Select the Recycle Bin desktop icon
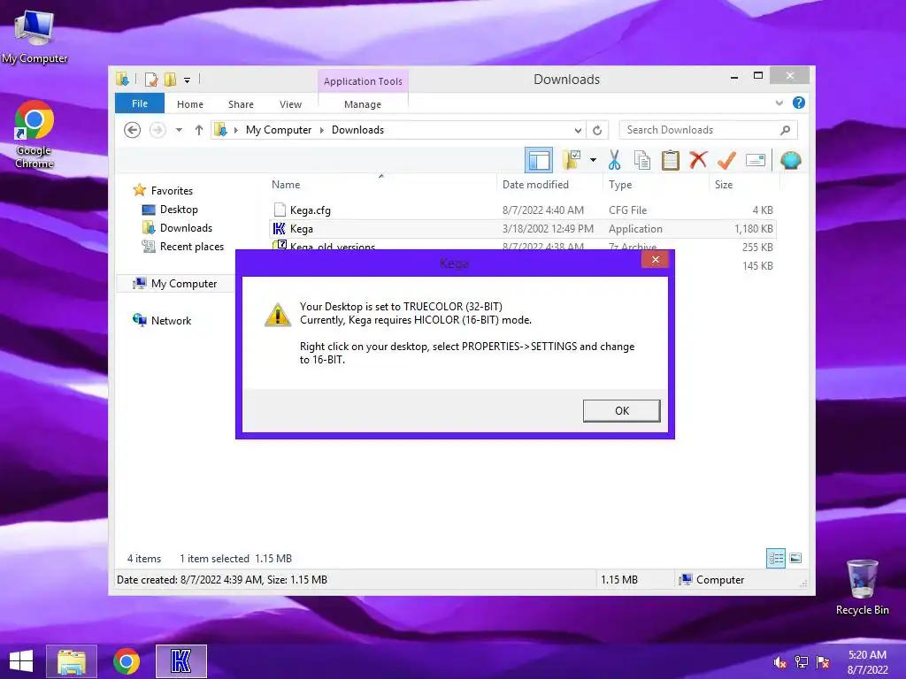 [x=862, y=587]
